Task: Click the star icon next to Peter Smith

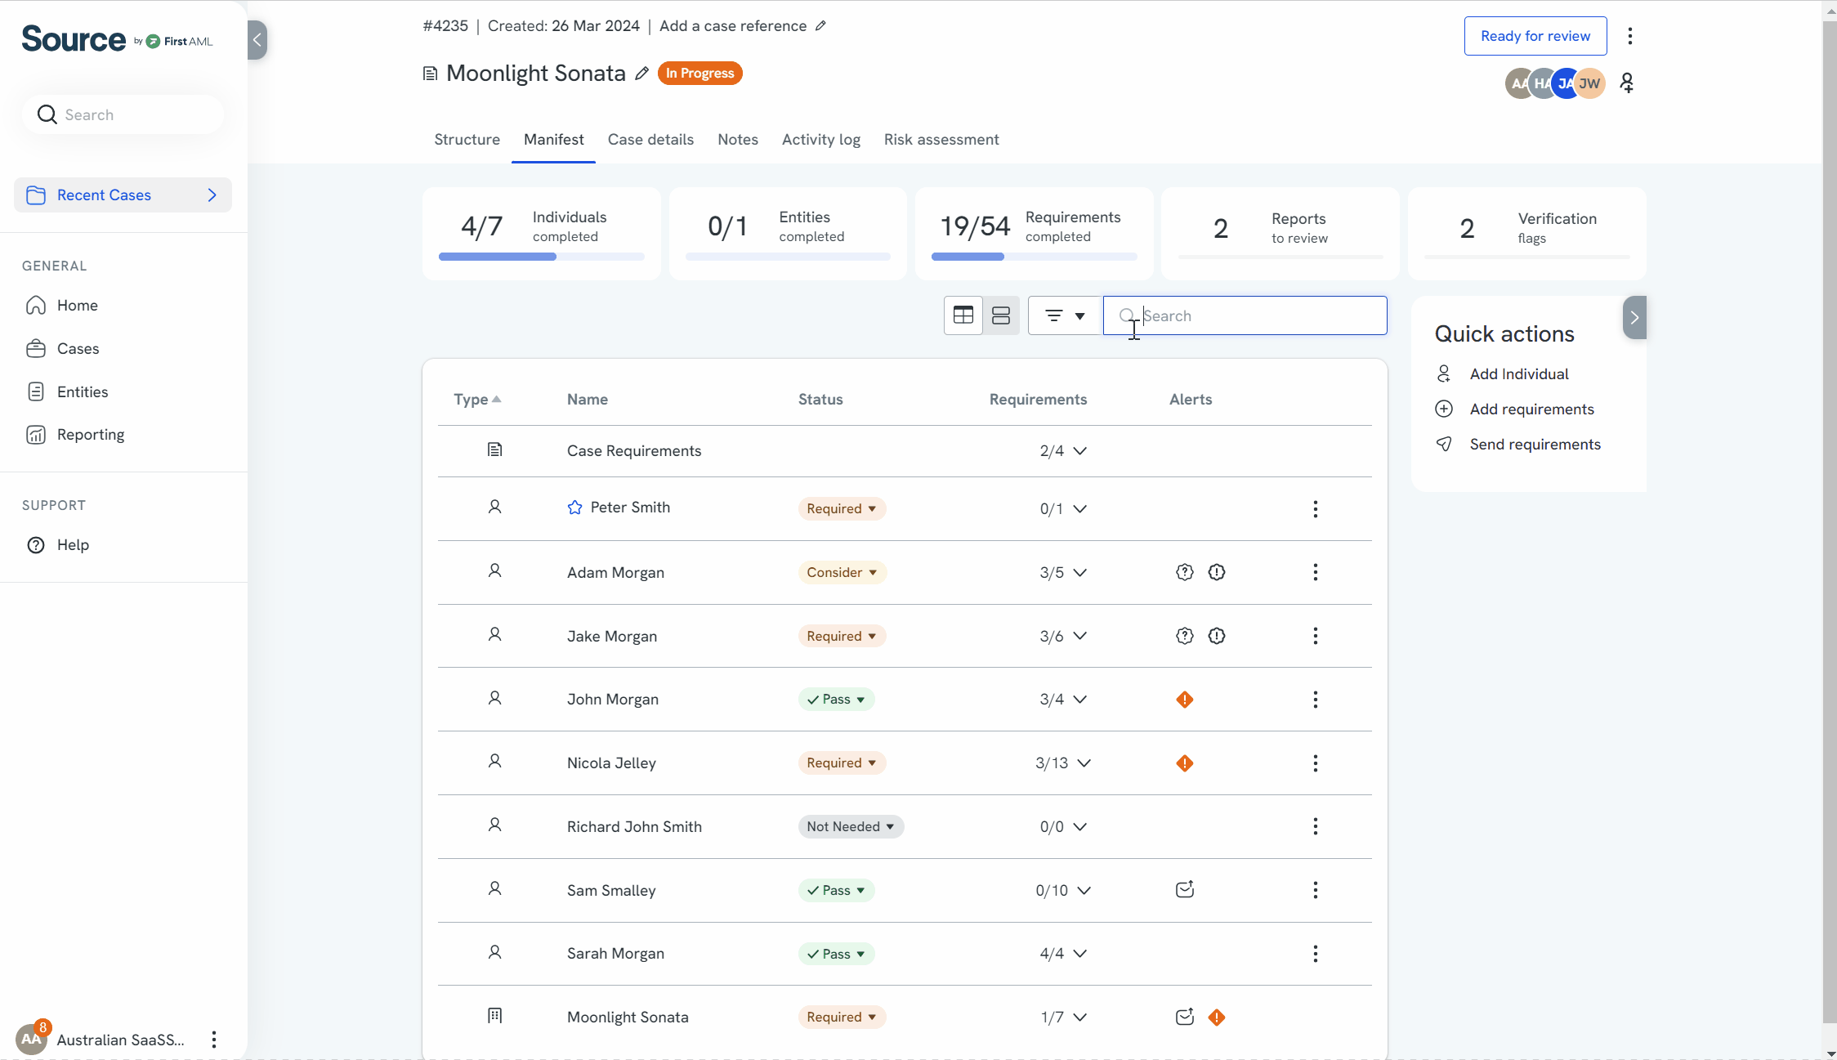Action: 574,508
